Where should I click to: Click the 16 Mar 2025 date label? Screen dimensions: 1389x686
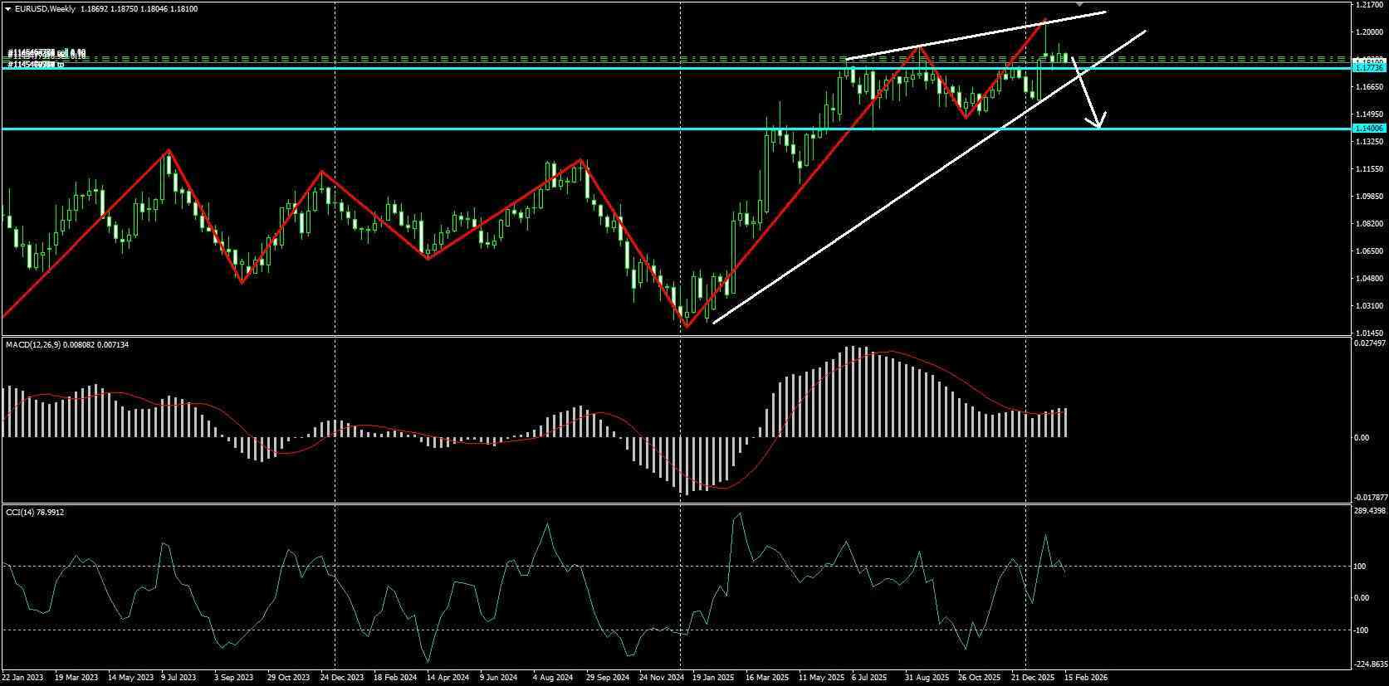click(x=766, y=678)
